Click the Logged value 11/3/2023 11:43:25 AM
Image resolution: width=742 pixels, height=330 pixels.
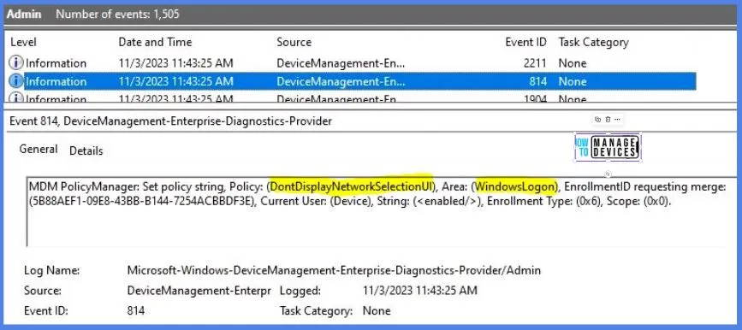(419, 291)
